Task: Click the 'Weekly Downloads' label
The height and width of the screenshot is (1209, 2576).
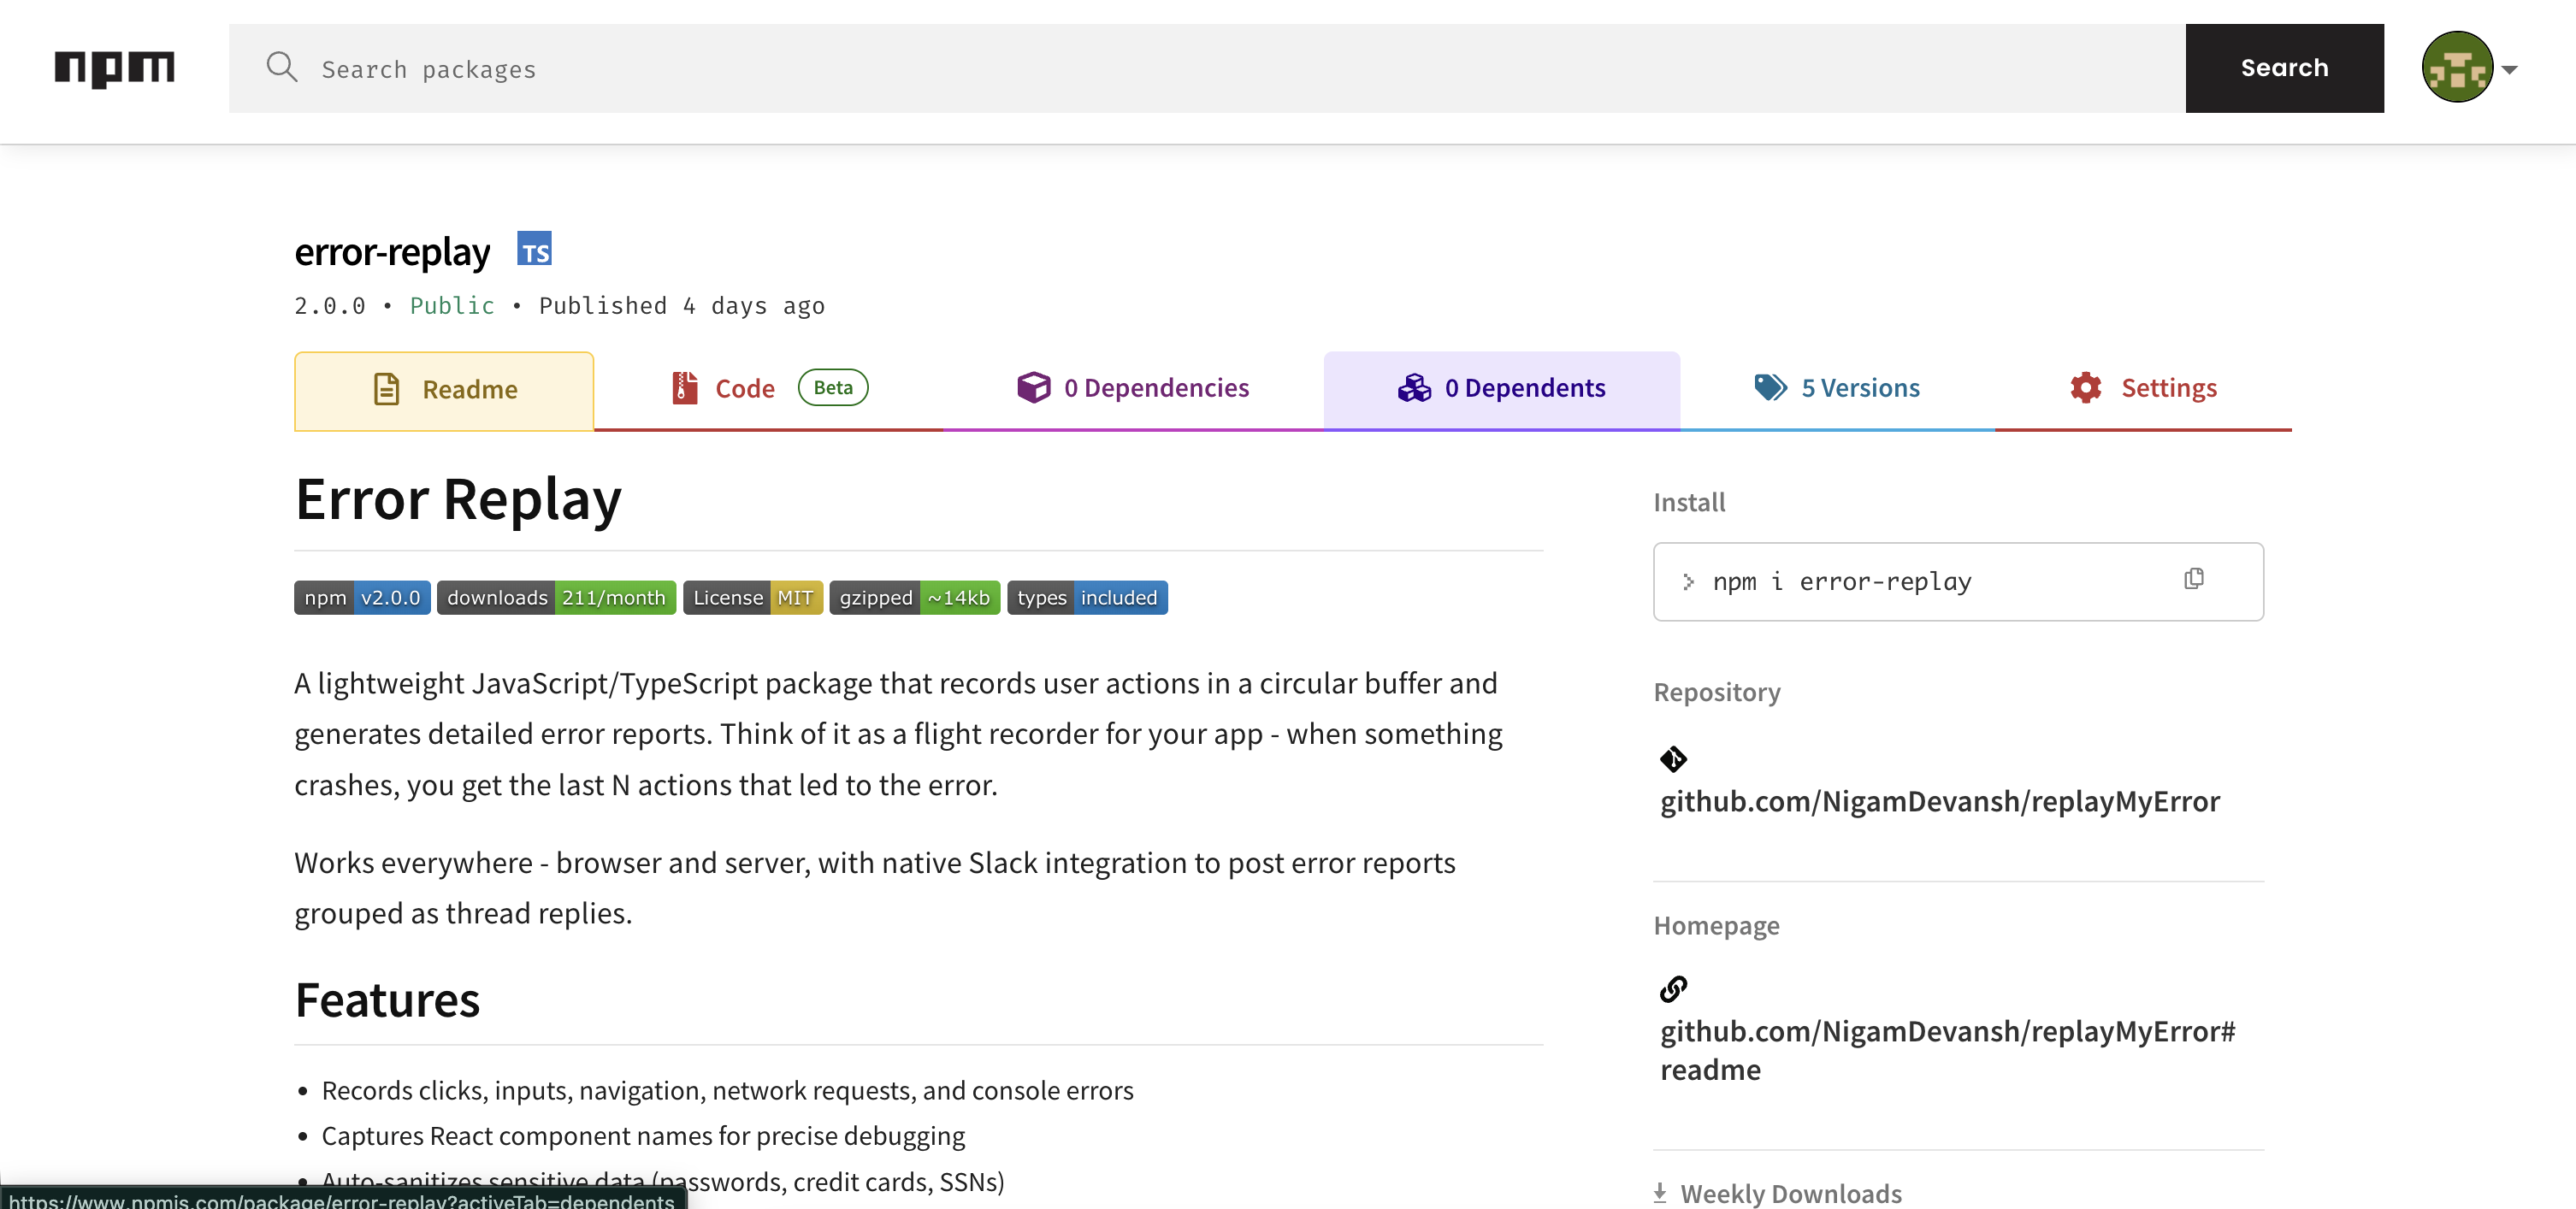Action: coord(1791,1193)
